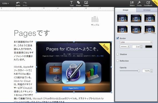Image resolution: width=158 pixels, height=103 pixels.
Task: Click the サンプル caption text
Action: pos(95,25)
